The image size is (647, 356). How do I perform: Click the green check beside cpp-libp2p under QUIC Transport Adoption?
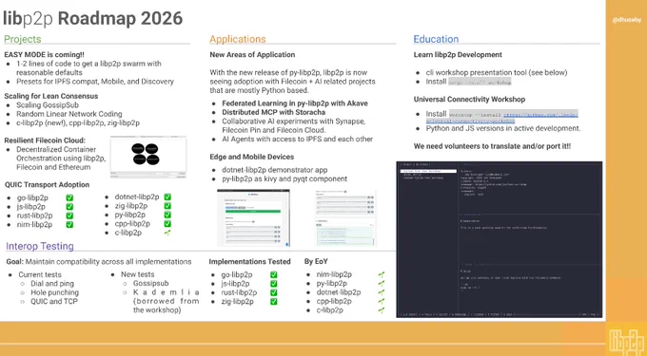pyautogui.click(x=167, y=224)
